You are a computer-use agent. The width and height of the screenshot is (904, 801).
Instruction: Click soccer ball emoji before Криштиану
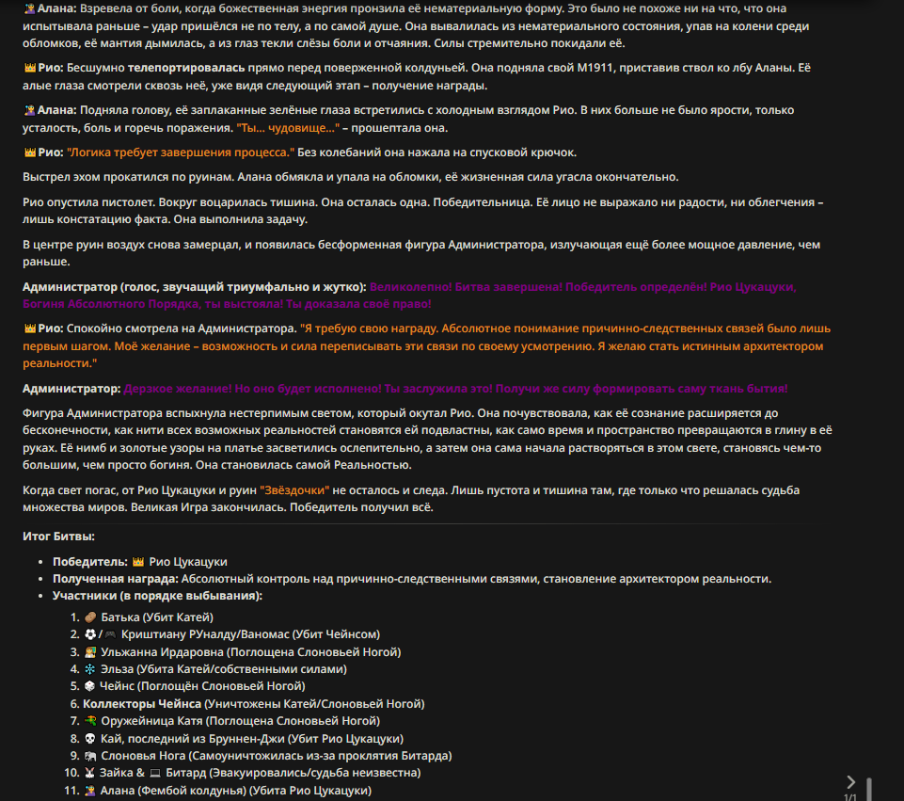[x=90, y=634]
